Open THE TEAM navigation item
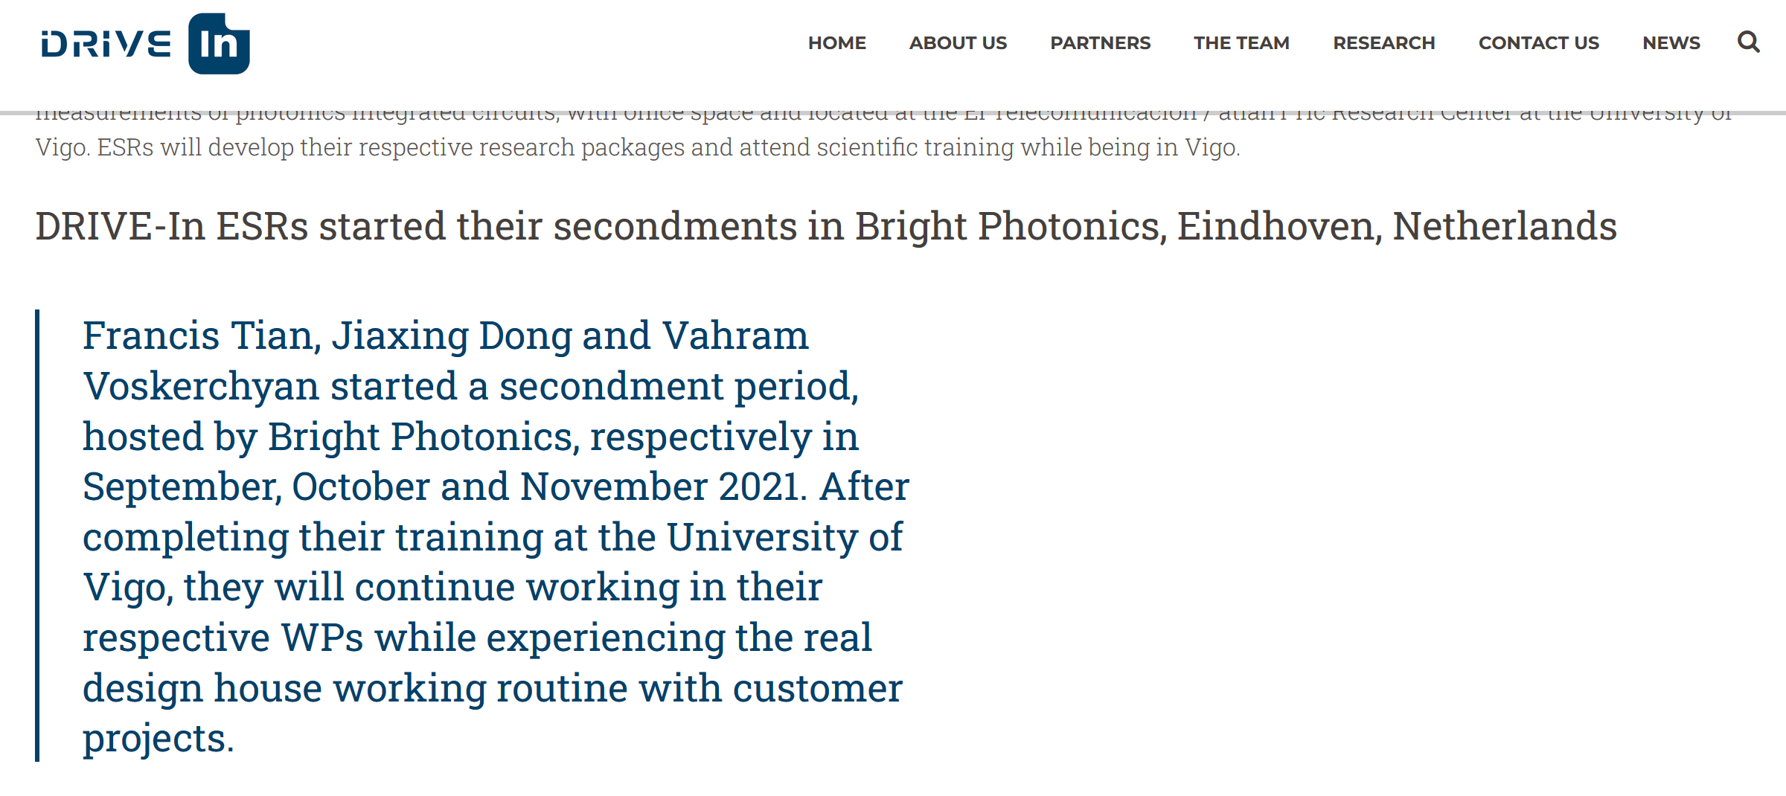This screenshot has height=796, width=1786. pos(1241,43)
